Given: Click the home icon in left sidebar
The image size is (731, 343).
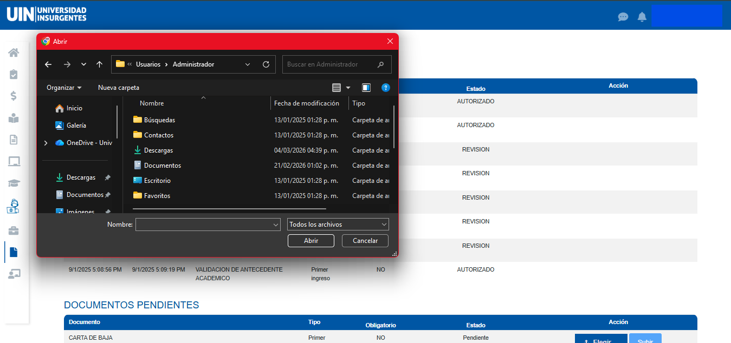Looking at the screenshot, I should tap(14, 52).
